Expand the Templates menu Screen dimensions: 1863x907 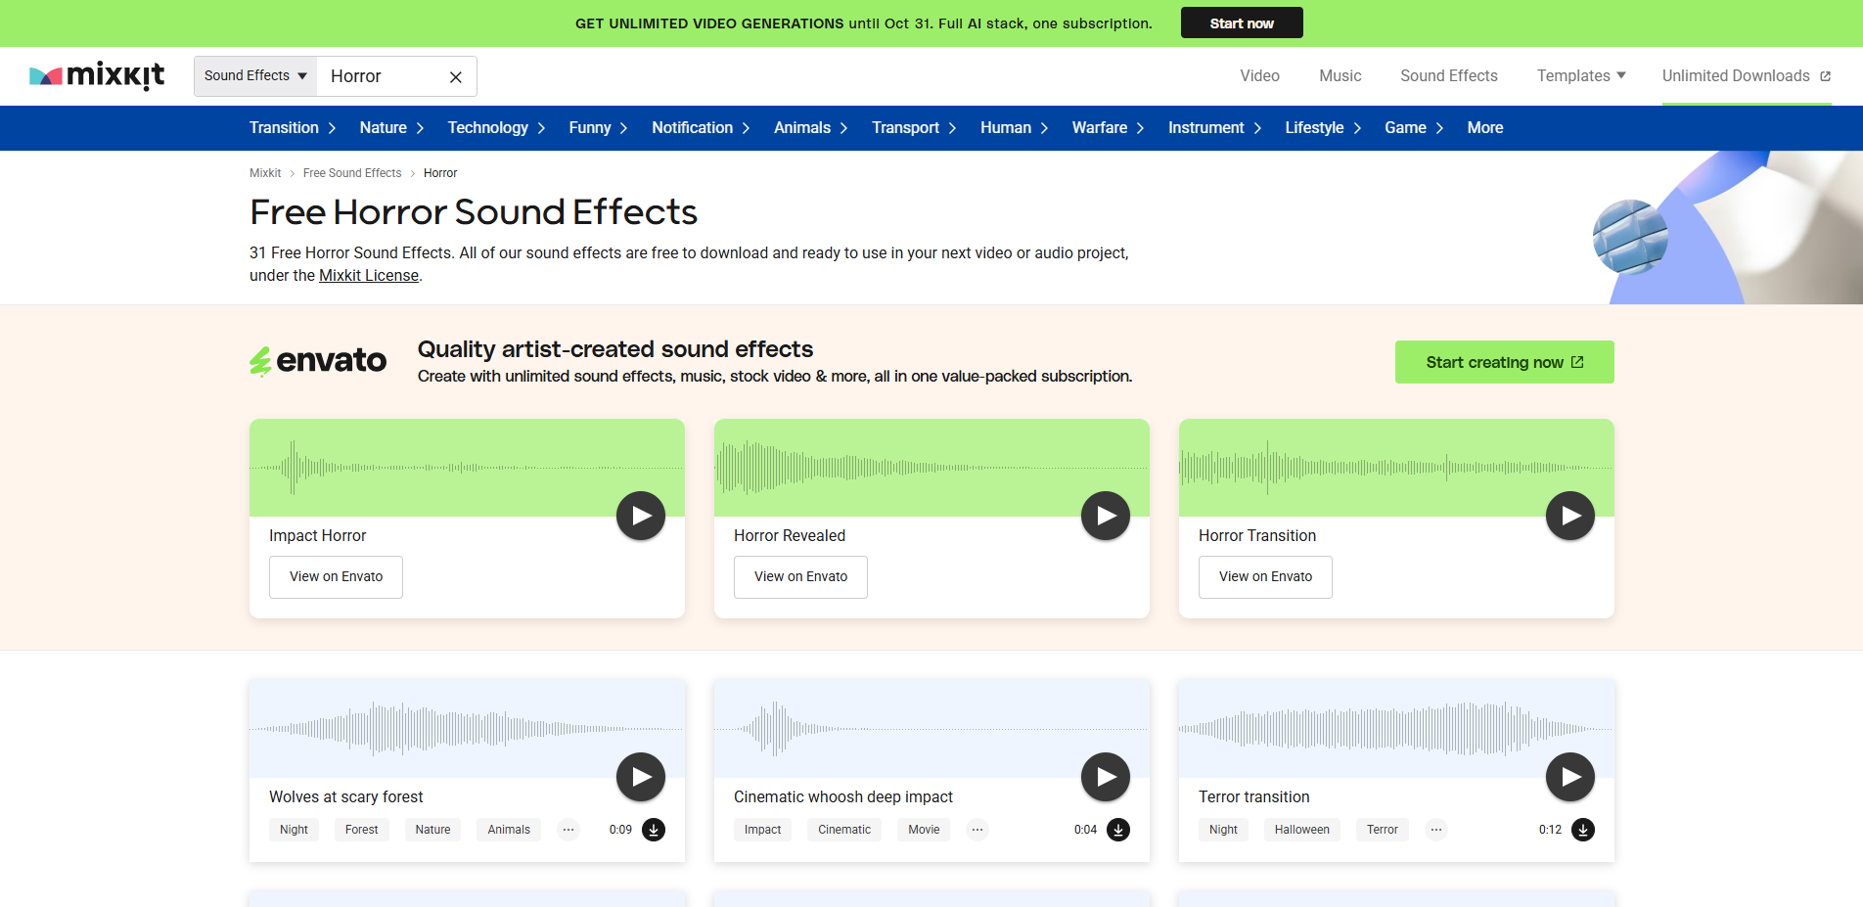(1579, 75)
